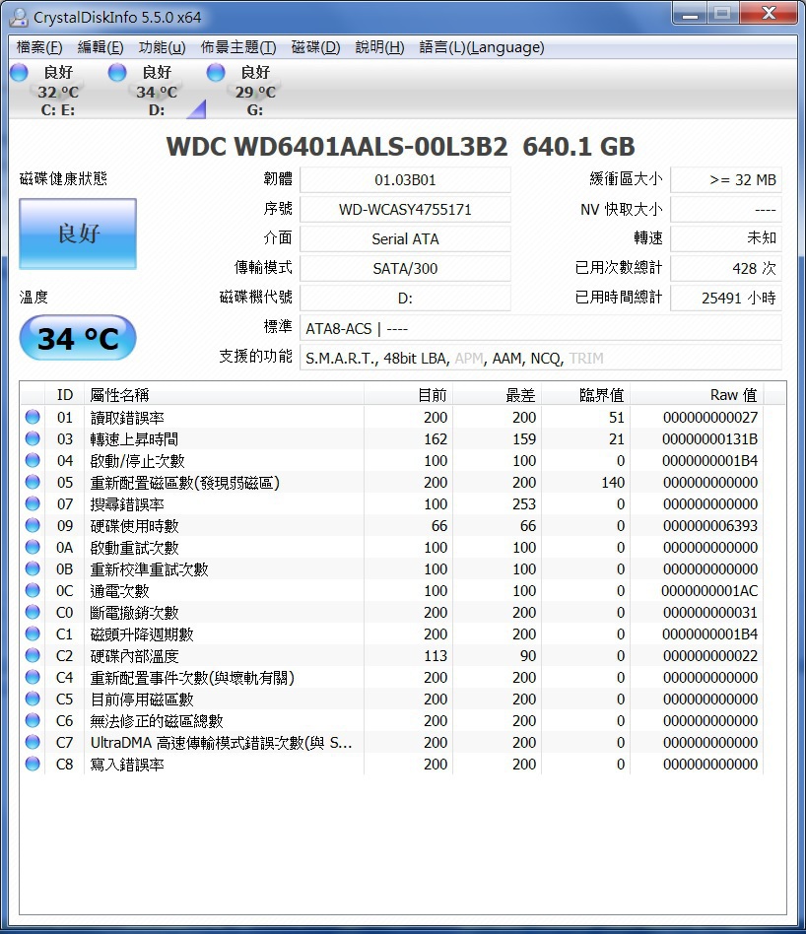Open the 磁碟(D) menu

tap(315, 47)
